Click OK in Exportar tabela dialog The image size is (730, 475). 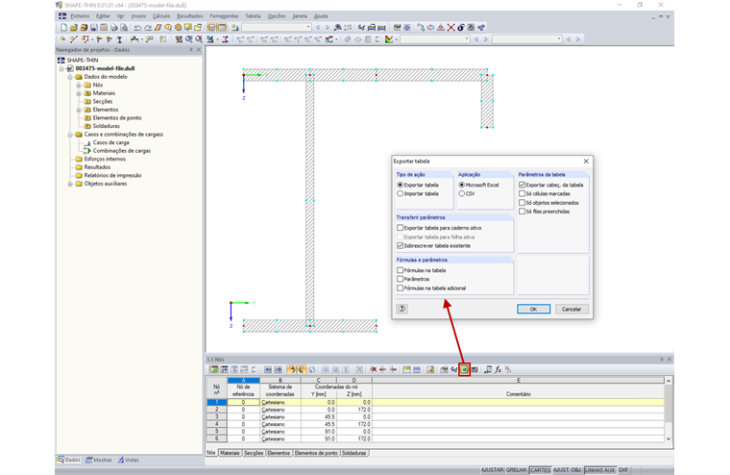click(x=533, y=309)
